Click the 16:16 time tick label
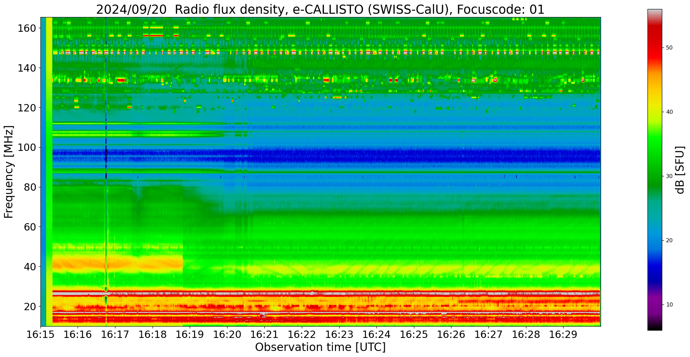Image resolution: width=690 pixels, height=357 pixels. 78,335
